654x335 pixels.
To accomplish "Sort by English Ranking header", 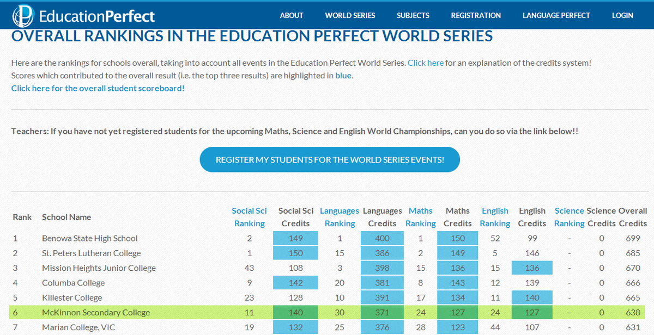I will (x=495, y=217).
